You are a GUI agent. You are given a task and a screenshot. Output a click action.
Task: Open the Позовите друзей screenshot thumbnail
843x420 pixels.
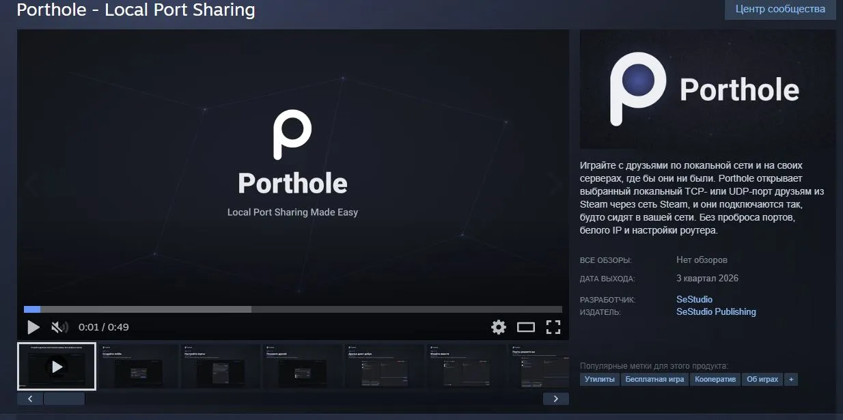[303, 367]
